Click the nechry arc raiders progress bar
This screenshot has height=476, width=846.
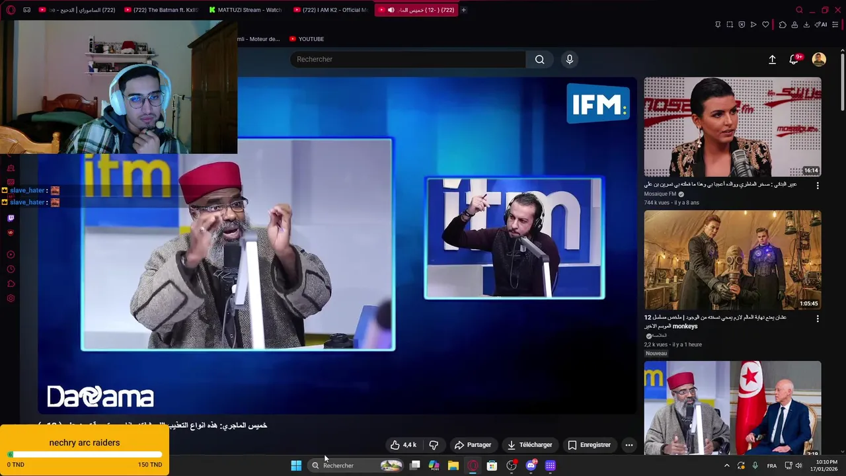(x=85, y=454)
